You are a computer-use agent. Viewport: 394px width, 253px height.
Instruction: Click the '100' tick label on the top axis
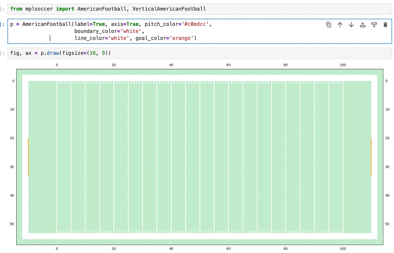(x=343, y=65)
